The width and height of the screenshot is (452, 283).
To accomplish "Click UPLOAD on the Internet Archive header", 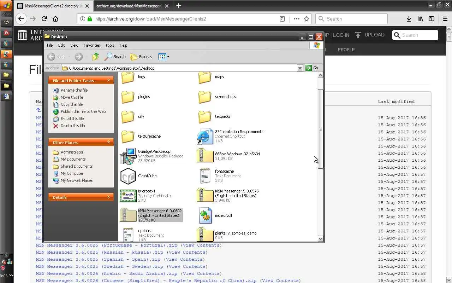I will (370, 35).
